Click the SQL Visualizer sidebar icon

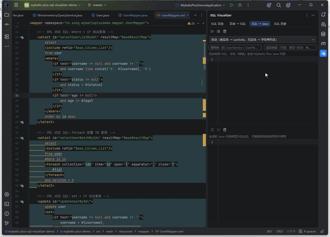(x=323, y=53)
